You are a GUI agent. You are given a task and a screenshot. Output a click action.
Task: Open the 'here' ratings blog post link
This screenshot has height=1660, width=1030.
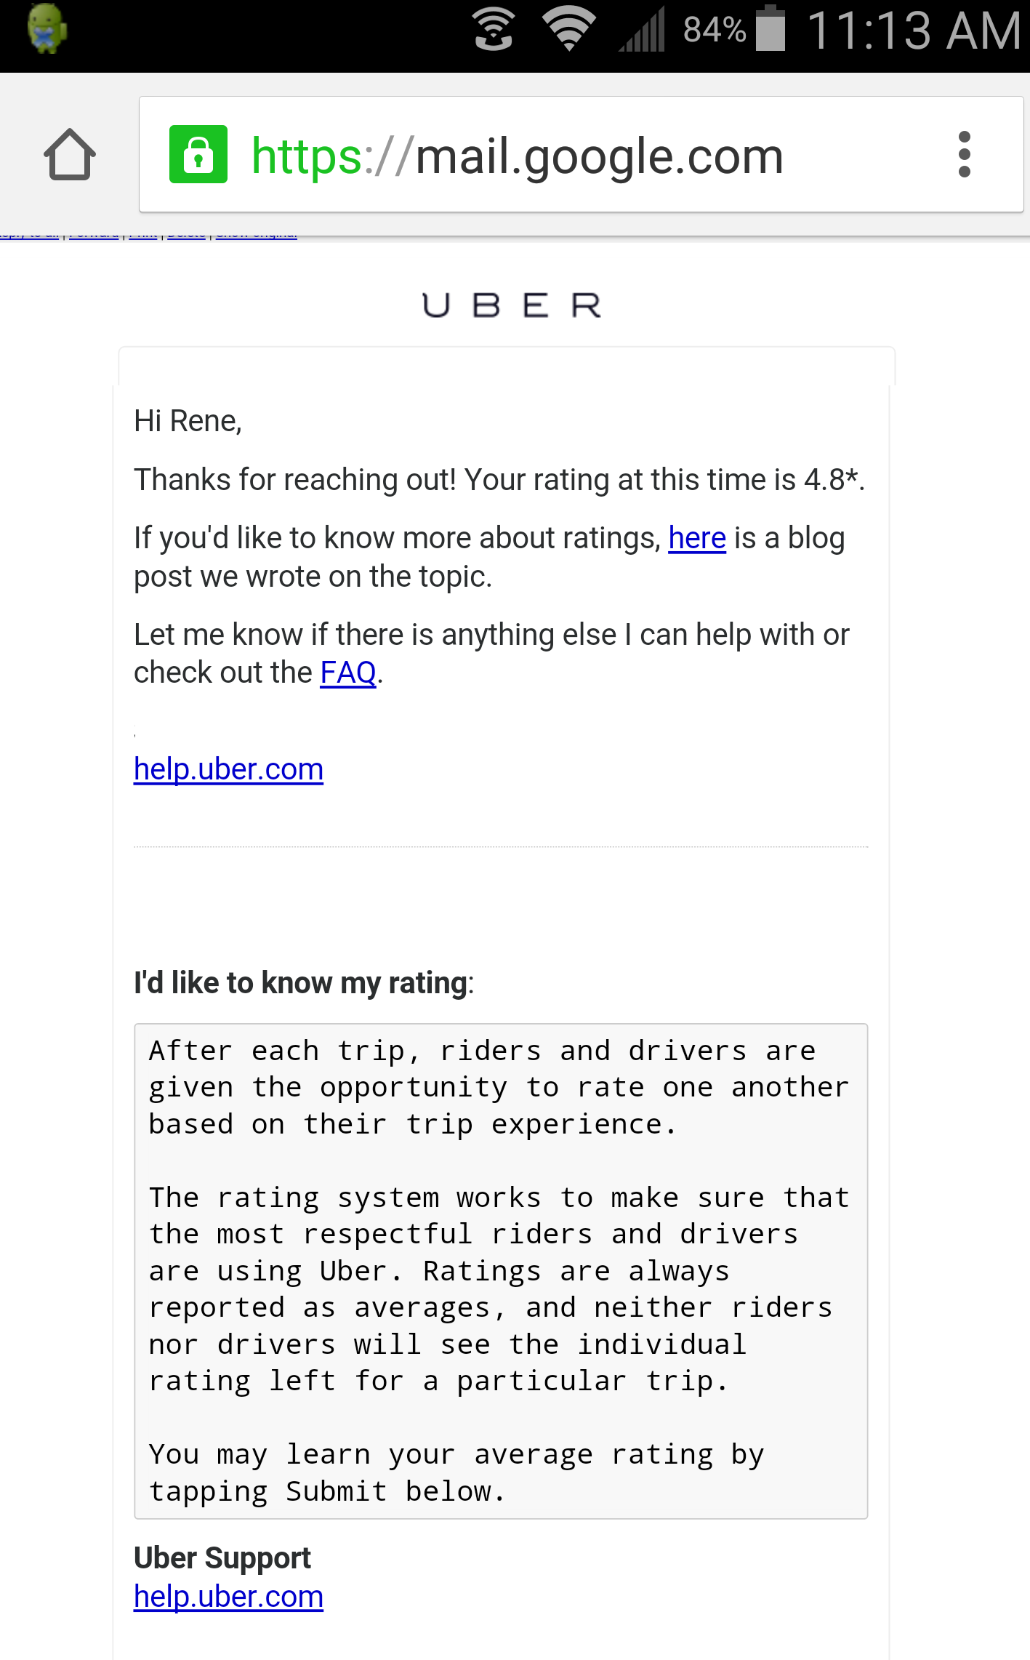(696, 538)
